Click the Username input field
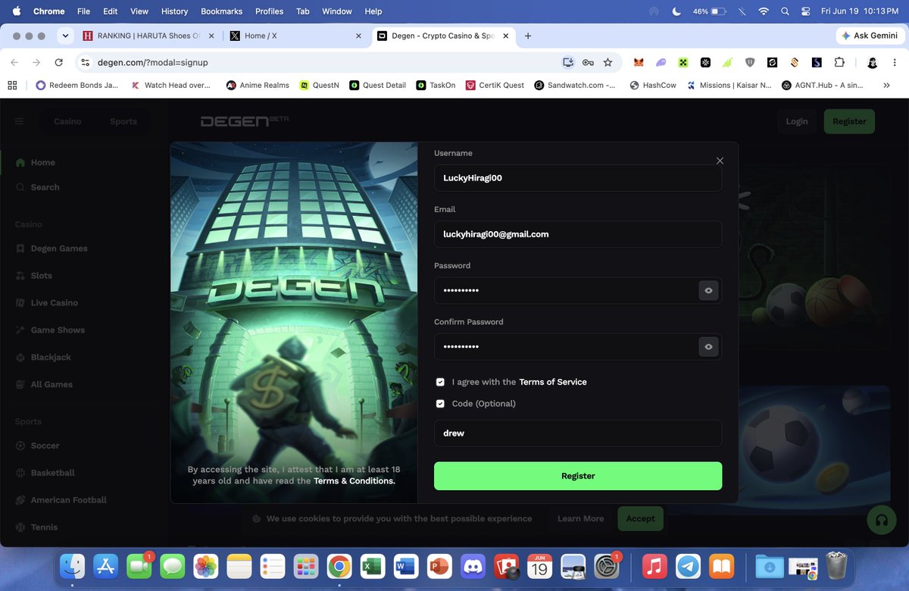The image size is (909, 591). 578,178
